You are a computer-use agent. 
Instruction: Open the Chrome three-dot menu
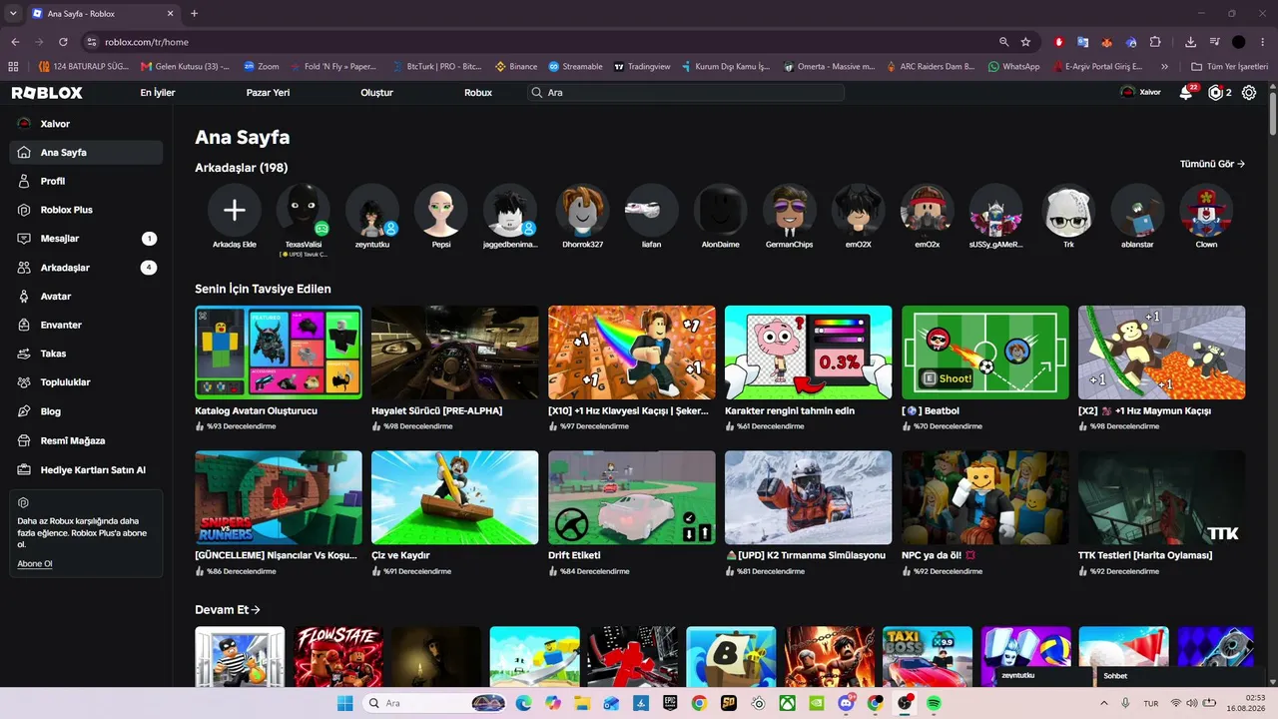[1263, 42]
